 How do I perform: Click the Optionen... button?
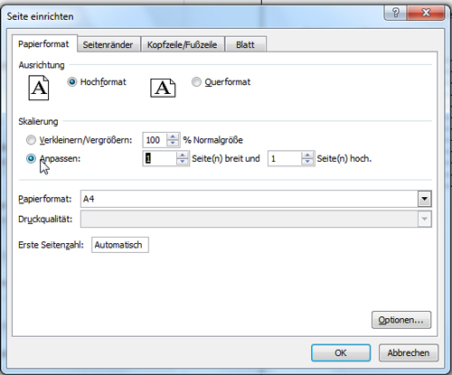[401, 320]
